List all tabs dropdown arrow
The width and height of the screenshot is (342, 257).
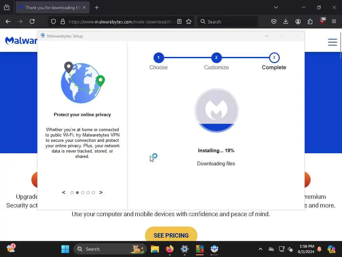[x=276, y=7]
